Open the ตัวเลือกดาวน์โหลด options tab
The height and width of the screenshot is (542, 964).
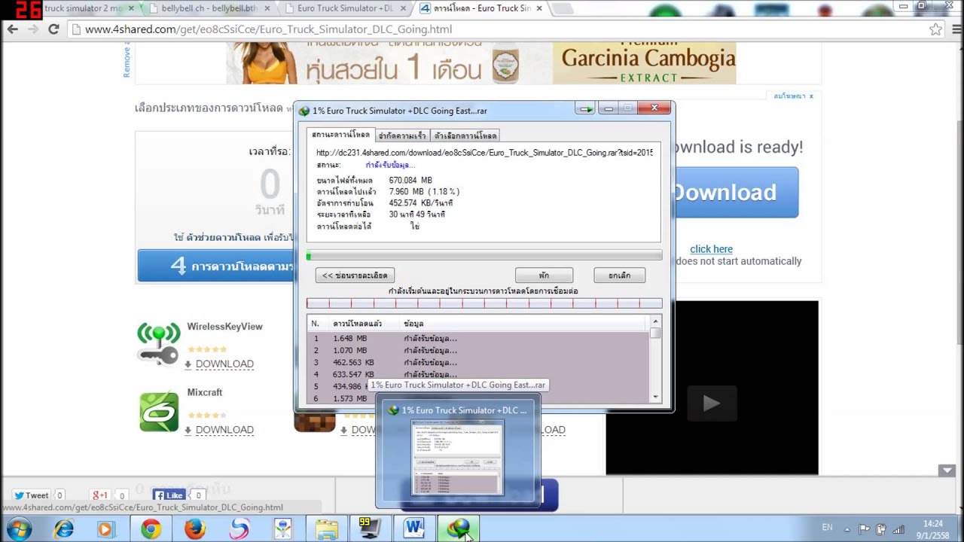point(465,136)
